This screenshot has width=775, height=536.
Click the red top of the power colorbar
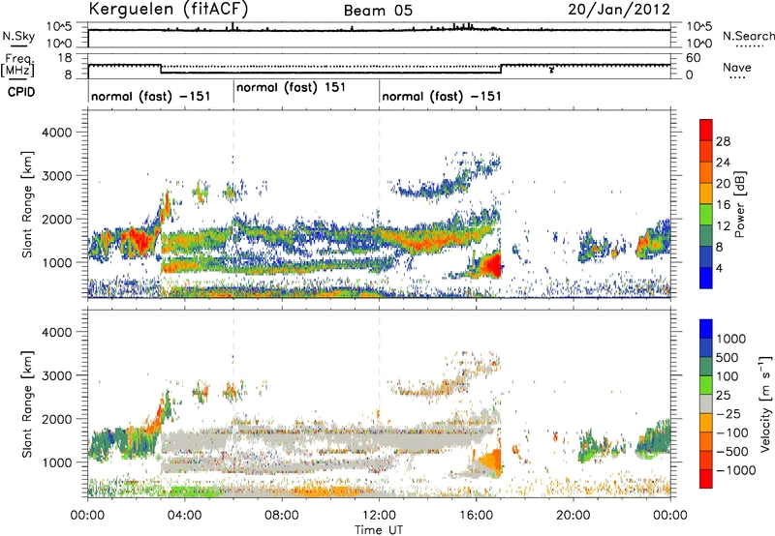click(706, 130)
